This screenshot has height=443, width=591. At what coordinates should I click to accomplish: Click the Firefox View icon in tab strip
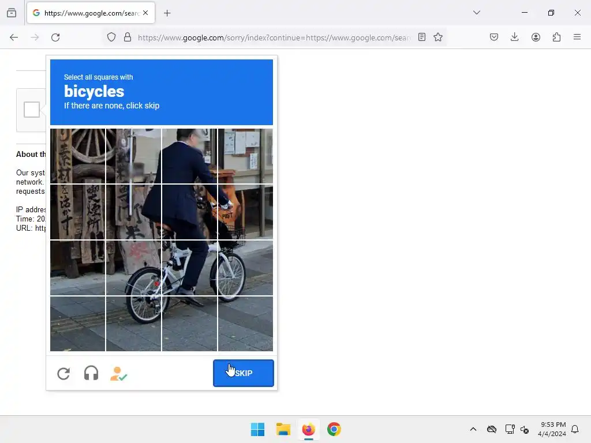click(x=12, y=13)
